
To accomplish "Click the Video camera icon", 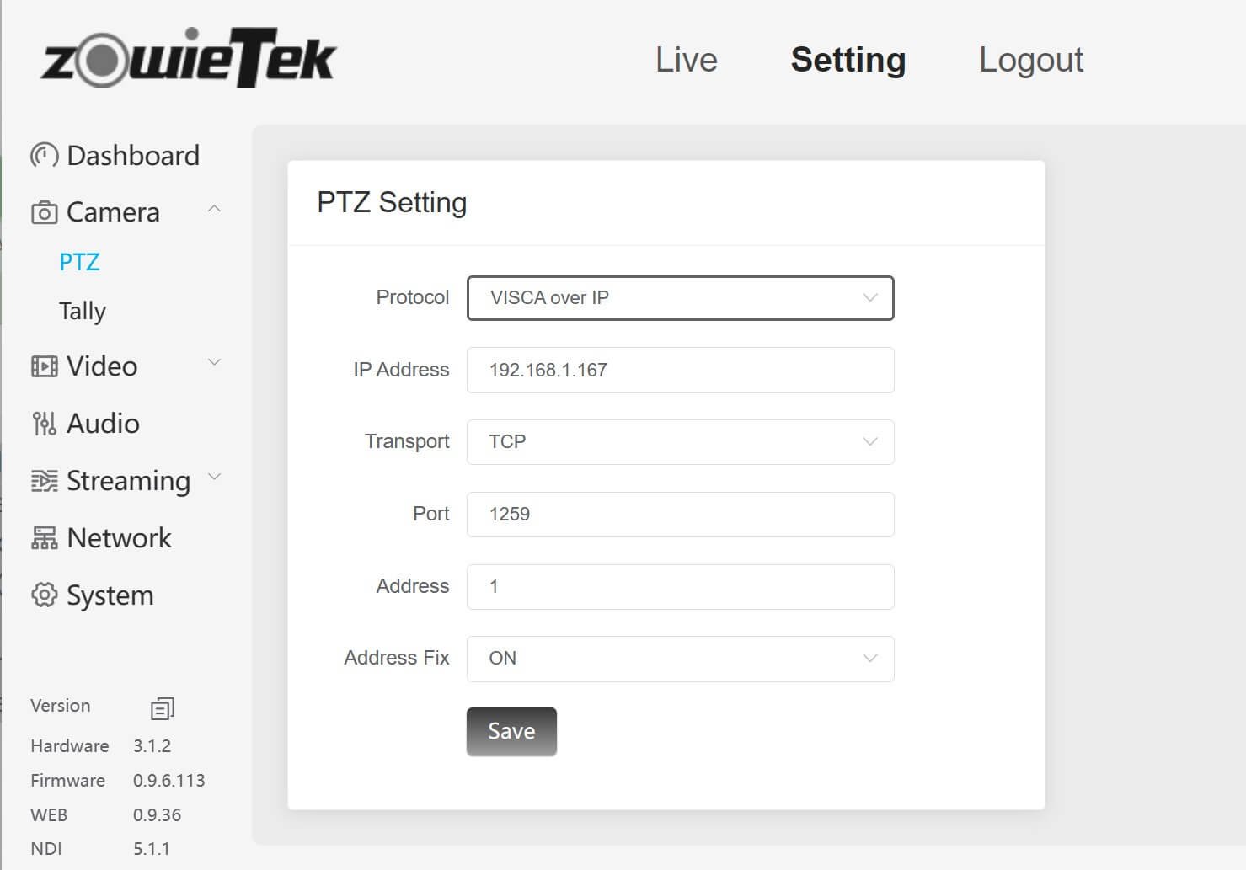I will point(43,366).
